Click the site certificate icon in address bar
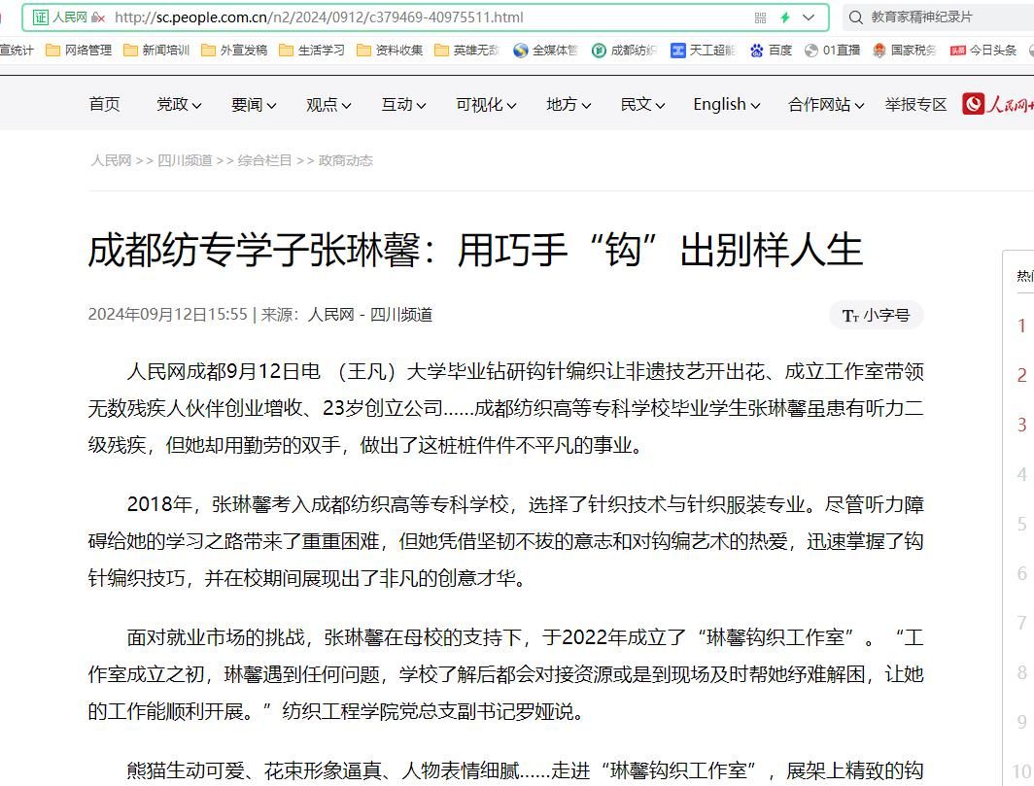The image size is (1034, 786). click(x=41, y=17)
